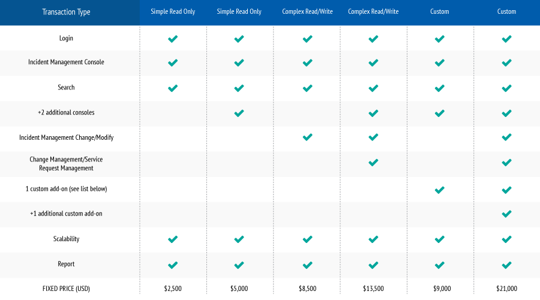540x300 pixels.
Task: Click the Search checkmark in $8,500 column
Action: 308,88
